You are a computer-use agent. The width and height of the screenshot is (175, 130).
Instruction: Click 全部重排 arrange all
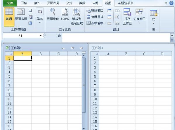95,17
